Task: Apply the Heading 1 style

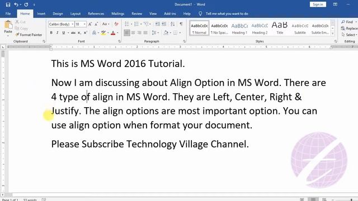Action: [x=239, y=28]
